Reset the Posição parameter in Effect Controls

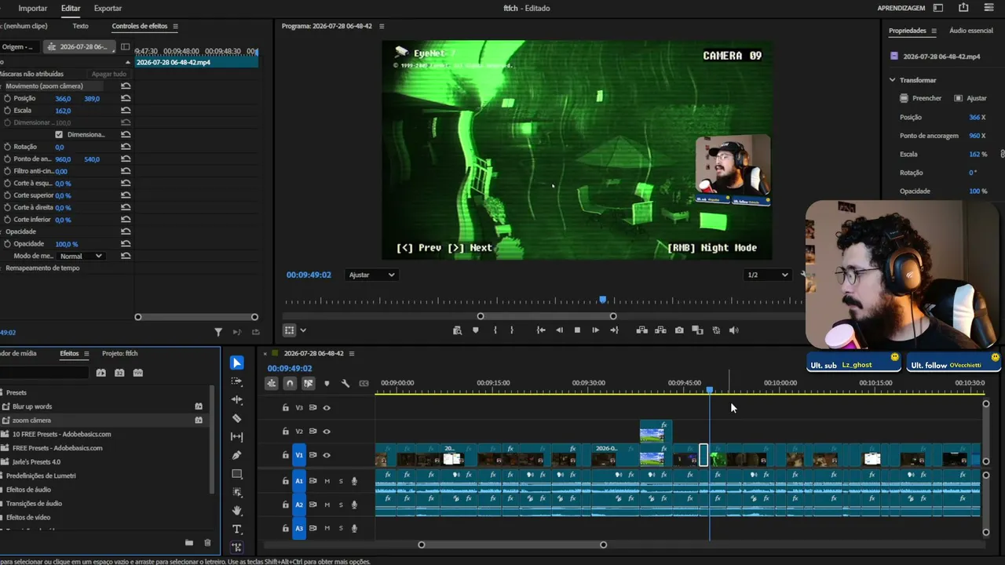[x=126, y=98]
